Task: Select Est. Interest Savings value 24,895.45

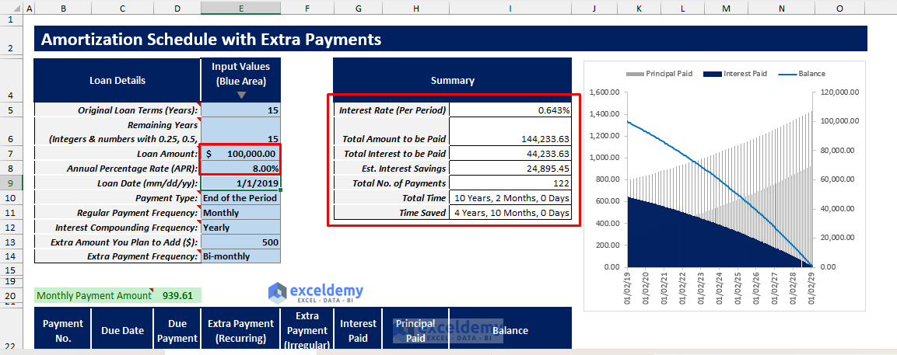Action: pyautogui.click(x=510, y=169)
